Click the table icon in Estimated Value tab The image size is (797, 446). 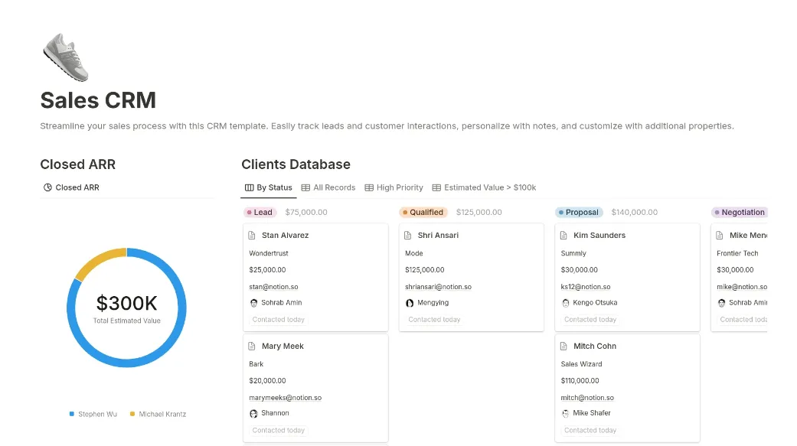coord(436,187)
